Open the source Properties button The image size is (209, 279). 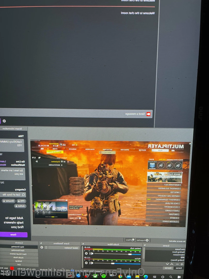(x=143, y=240)
